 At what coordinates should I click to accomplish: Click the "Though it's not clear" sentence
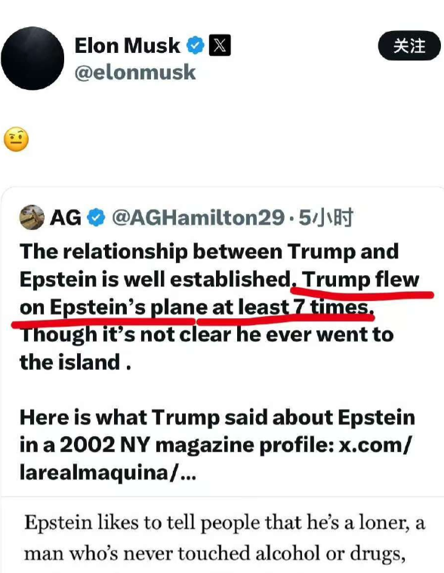[x=207, y=348]
